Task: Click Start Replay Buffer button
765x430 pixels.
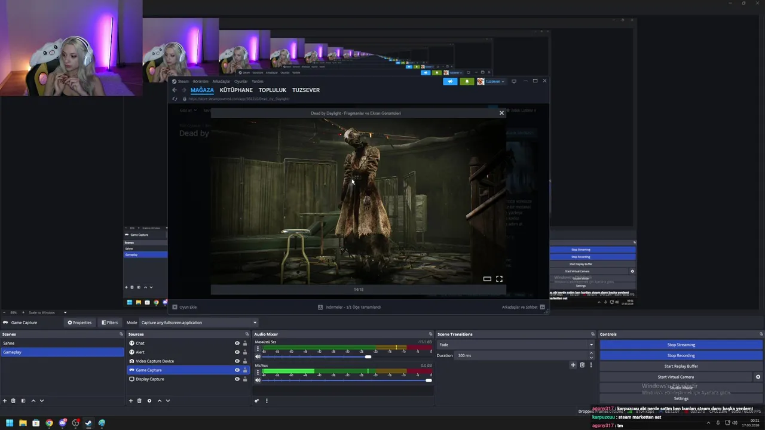Action: [x=681, y=366]
